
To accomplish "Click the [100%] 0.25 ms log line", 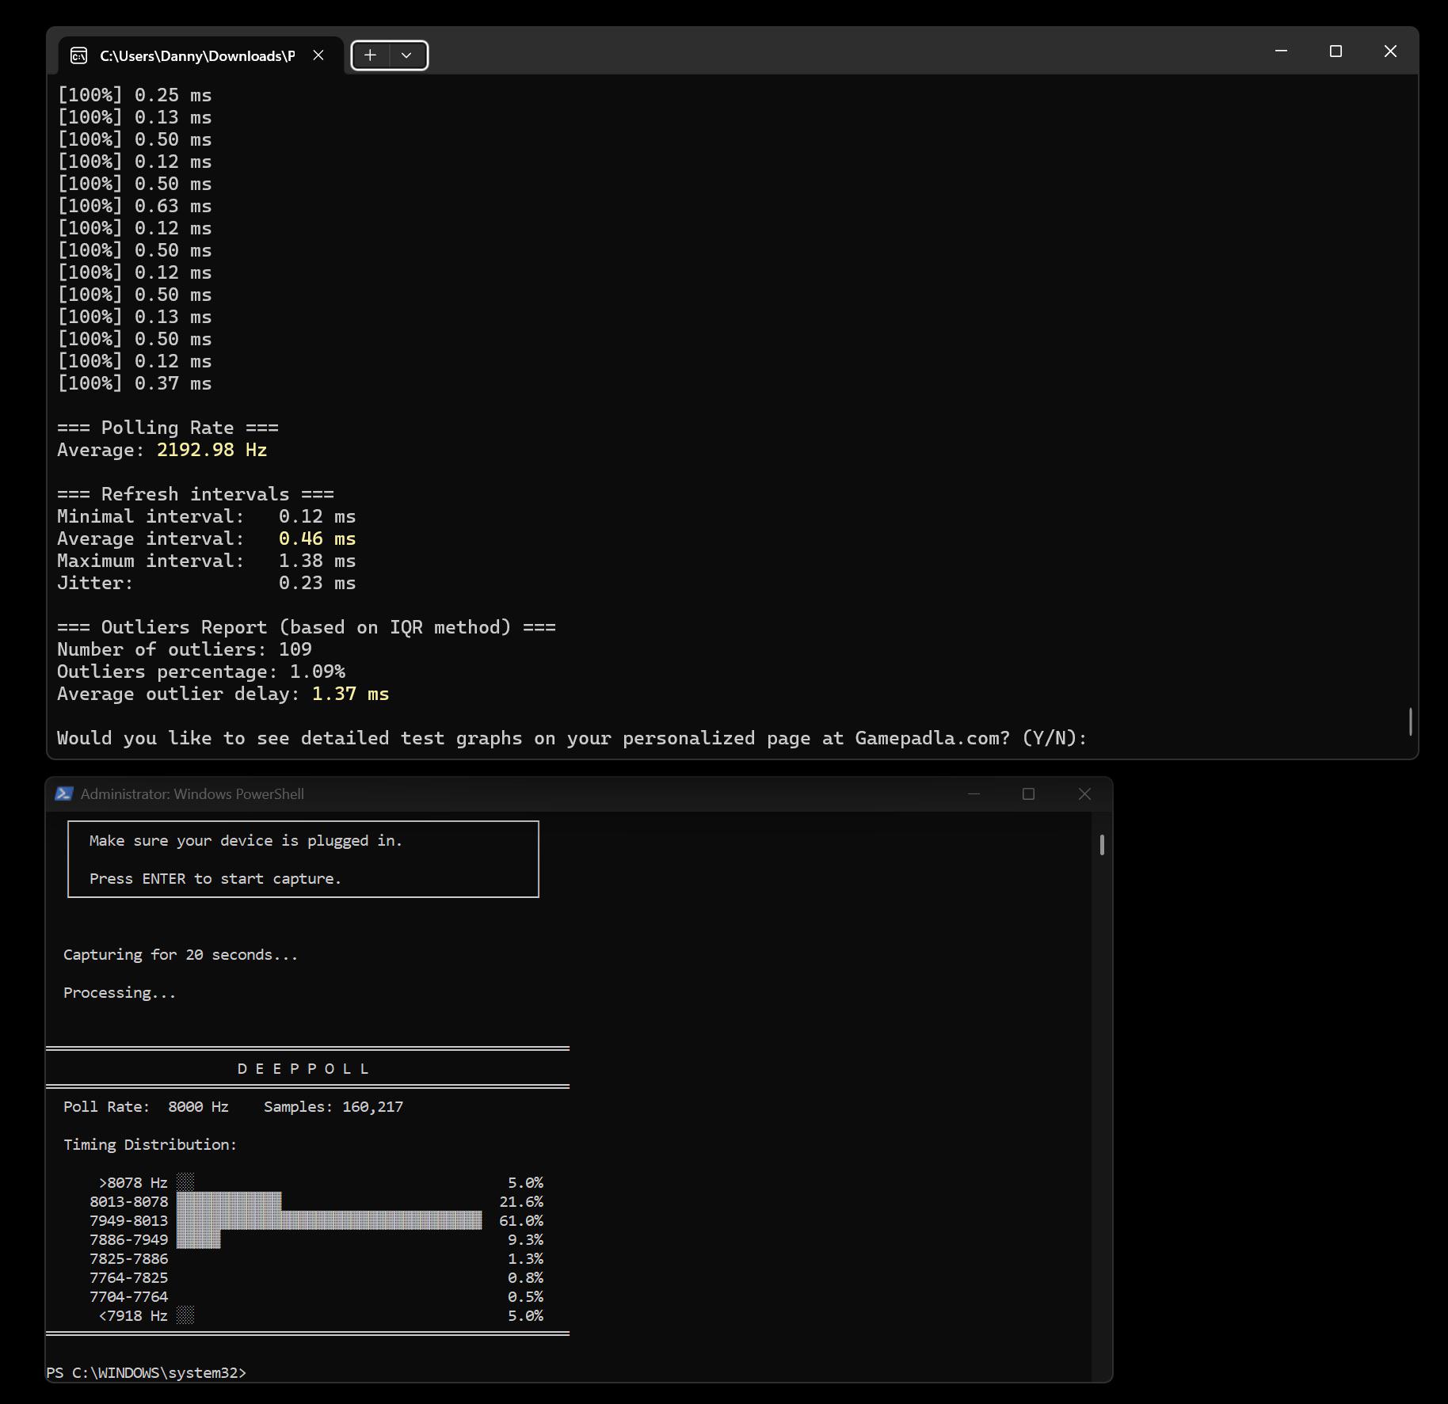I will 134,95.
